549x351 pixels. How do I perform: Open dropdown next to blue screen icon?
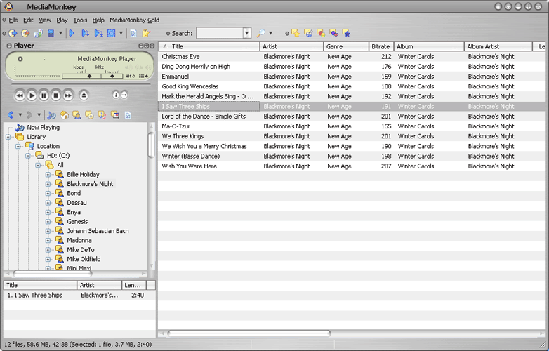pos(60,33)
